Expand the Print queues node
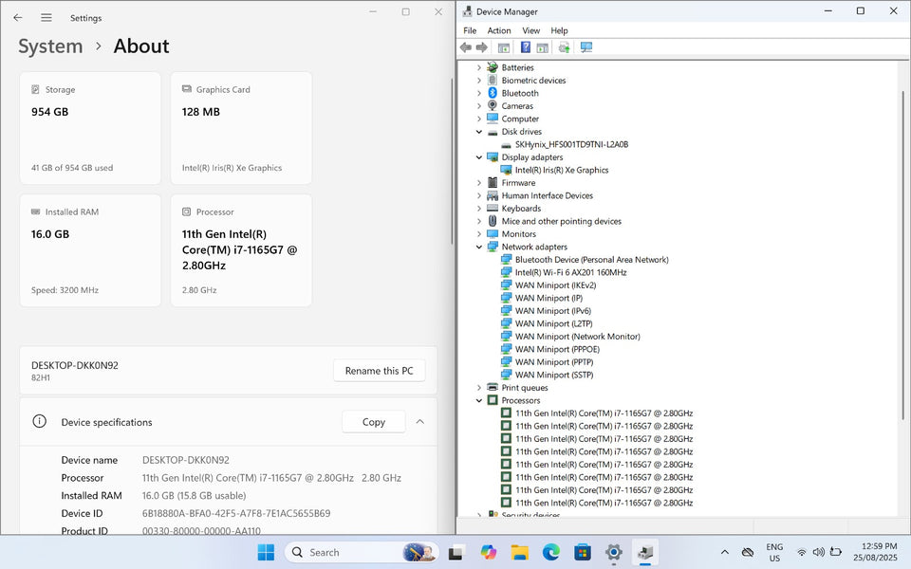The image size is (911, 569). (478, 388)
